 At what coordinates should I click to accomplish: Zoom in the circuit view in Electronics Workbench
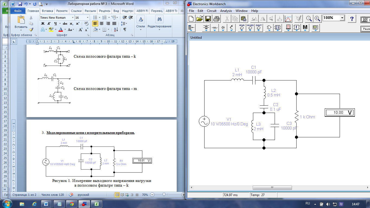317,18
